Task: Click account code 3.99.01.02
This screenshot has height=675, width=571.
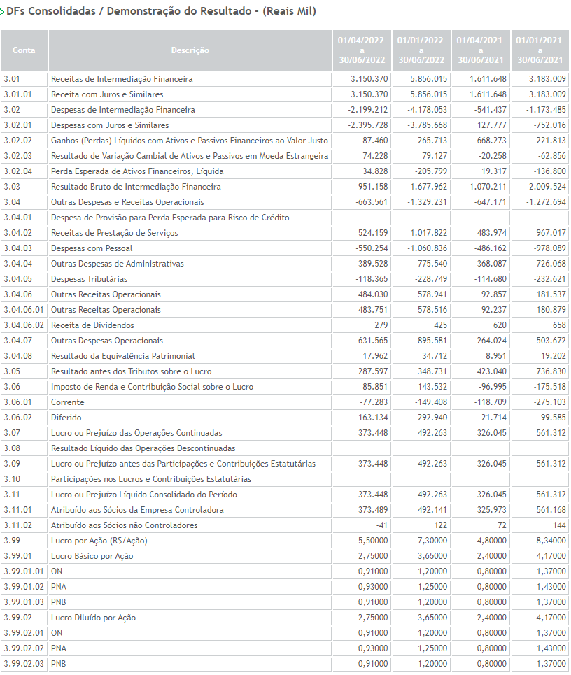Action: 24,587
